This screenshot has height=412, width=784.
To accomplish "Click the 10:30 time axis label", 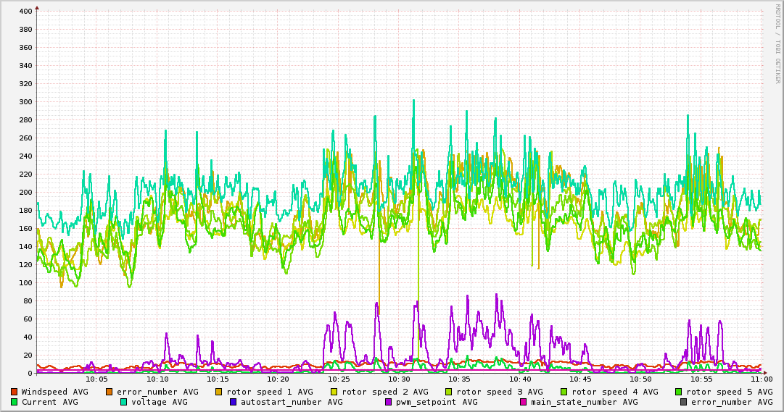I will (399, 379).
